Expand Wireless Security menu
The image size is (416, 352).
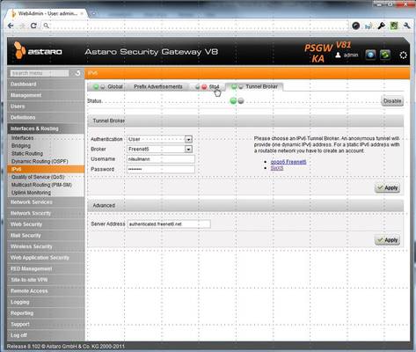tap(46, 246)
